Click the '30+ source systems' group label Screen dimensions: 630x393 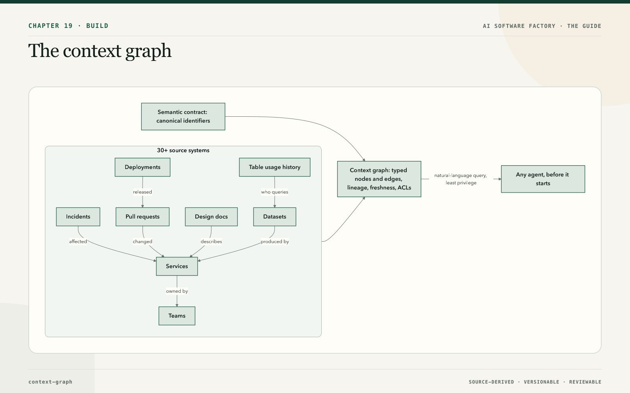tap(183, 151)
